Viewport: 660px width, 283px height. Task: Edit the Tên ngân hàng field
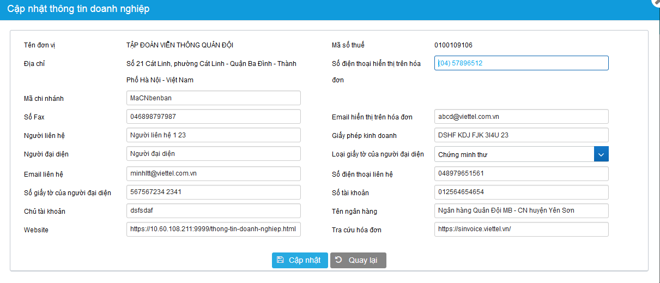click(521, 210)
